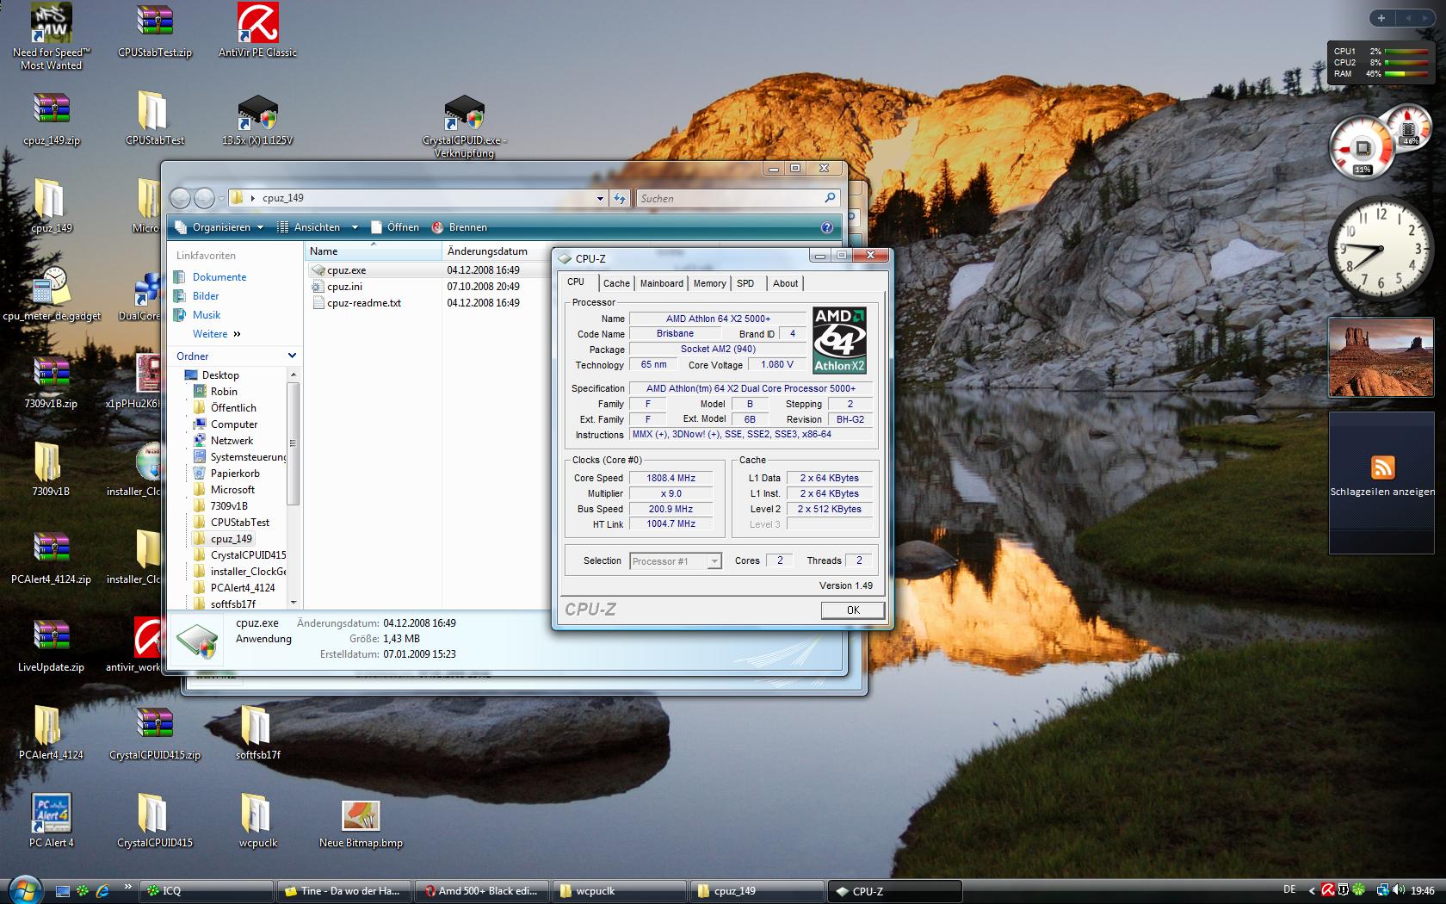This screenshot has width=1446, height=904.
Task: Select cpuz.ini in the file list
Action: click(344, 287)
